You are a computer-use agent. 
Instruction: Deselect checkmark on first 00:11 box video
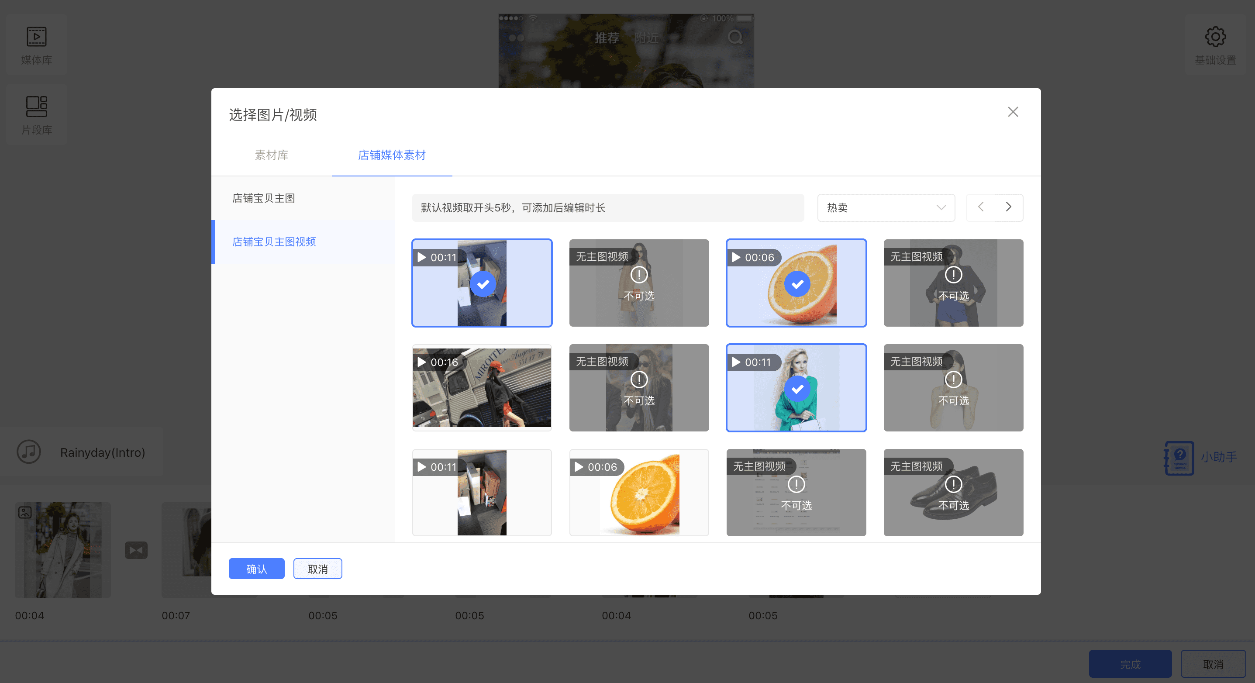coord(483,284)
